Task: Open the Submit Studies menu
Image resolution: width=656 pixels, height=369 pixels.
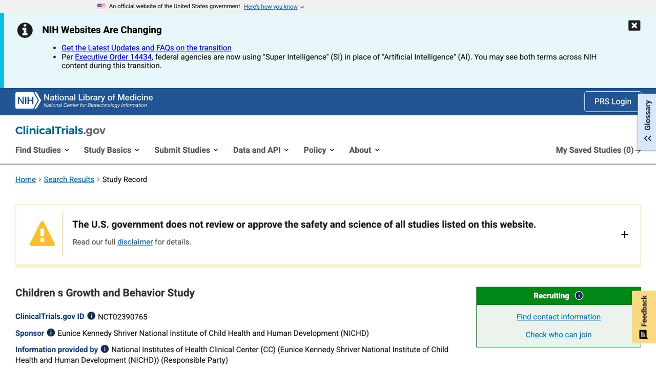Action: (x=186, y=150)
